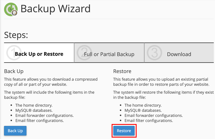Click Email forwarder configurations under Back Up
Viewport: 215px width, 139px height.
45,116
